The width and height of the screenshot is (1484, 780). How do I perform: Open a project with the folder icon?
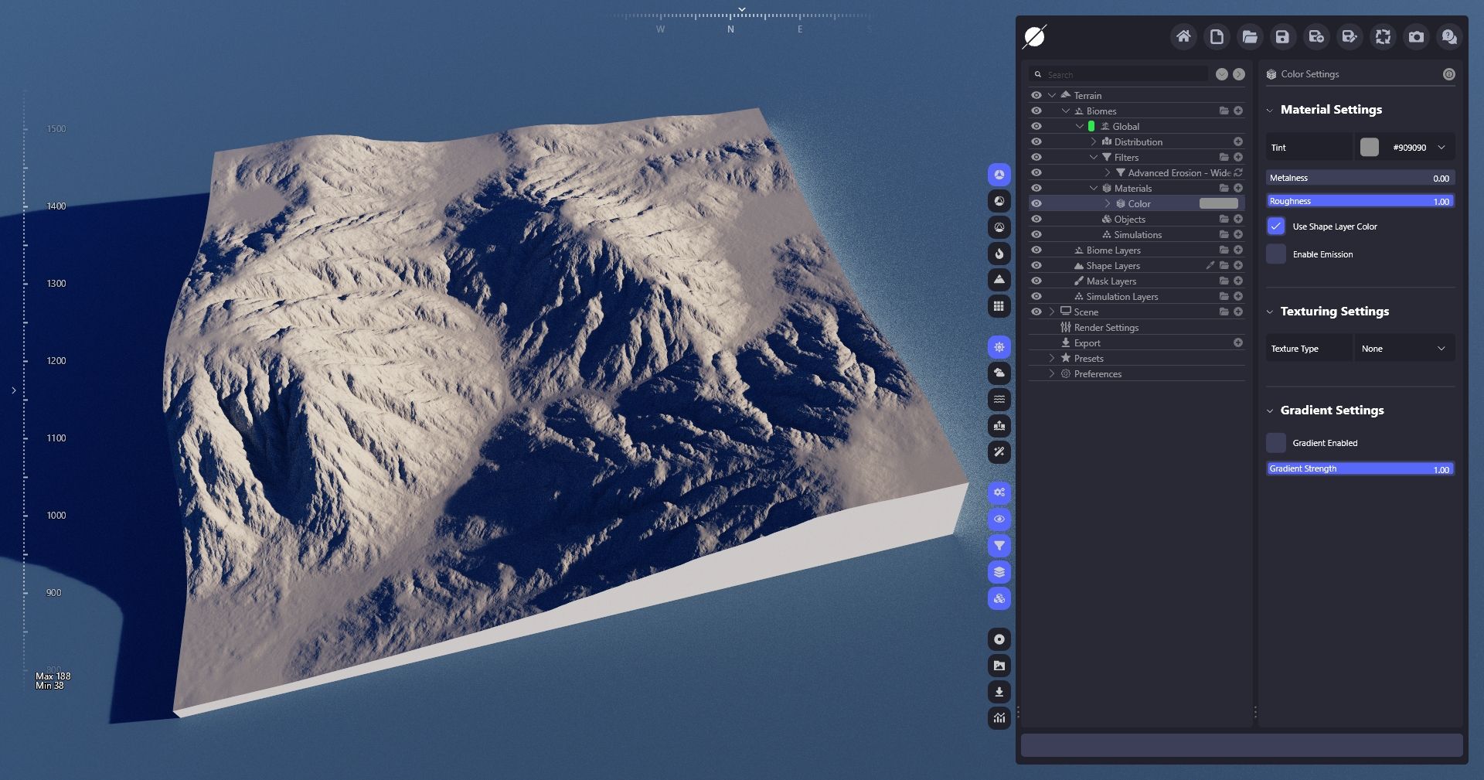click(x=1250, y=36)
